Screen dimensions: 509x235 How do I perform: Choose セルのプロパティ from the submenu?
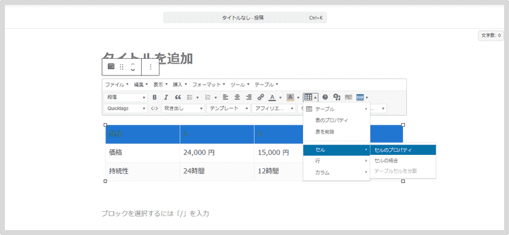(x=403, y=150)
